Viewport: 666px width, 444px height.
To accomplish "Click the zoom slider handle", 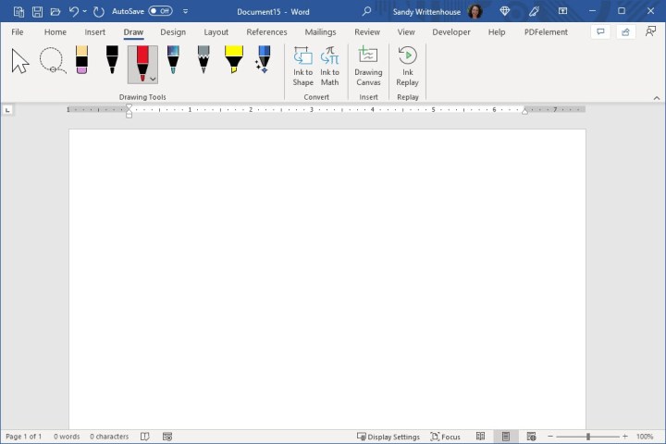I will [x=588, y=437].
